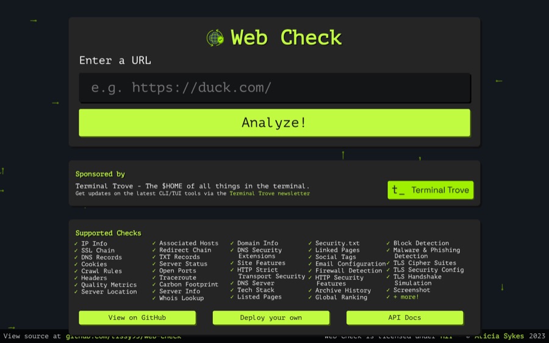Click the Headers check item
Viewport: 549px width, 343px height.
point(94,278)
